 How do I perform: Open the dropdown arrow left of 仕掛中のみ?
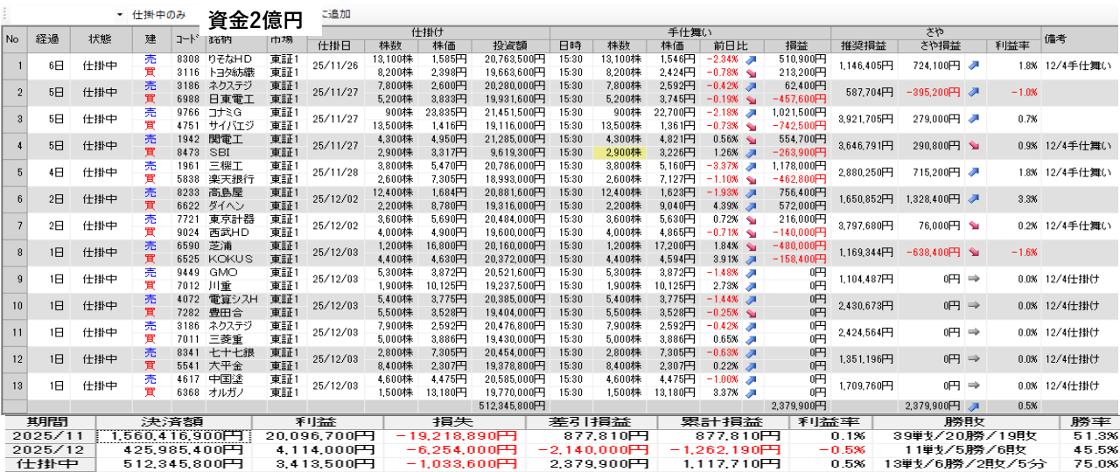tap(120, 15)
